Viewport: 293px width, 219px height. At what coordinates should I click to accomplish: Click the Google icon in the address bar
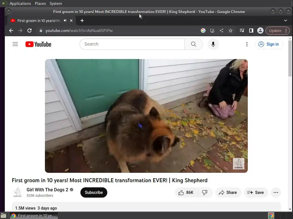(203, 31)
